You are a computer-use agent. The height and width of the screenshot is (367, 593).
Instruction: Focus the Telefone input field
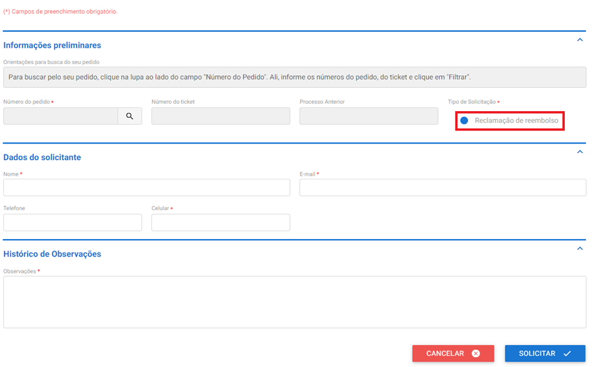73,222
